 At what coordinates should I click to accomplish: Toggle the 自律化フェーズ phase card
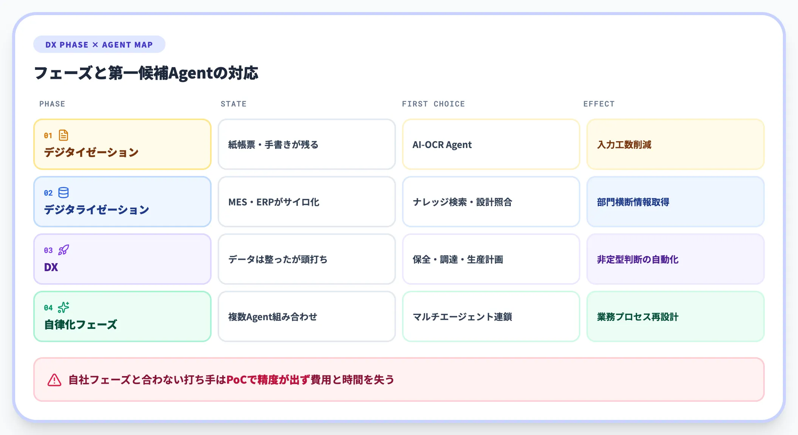[x=122, y=316]
